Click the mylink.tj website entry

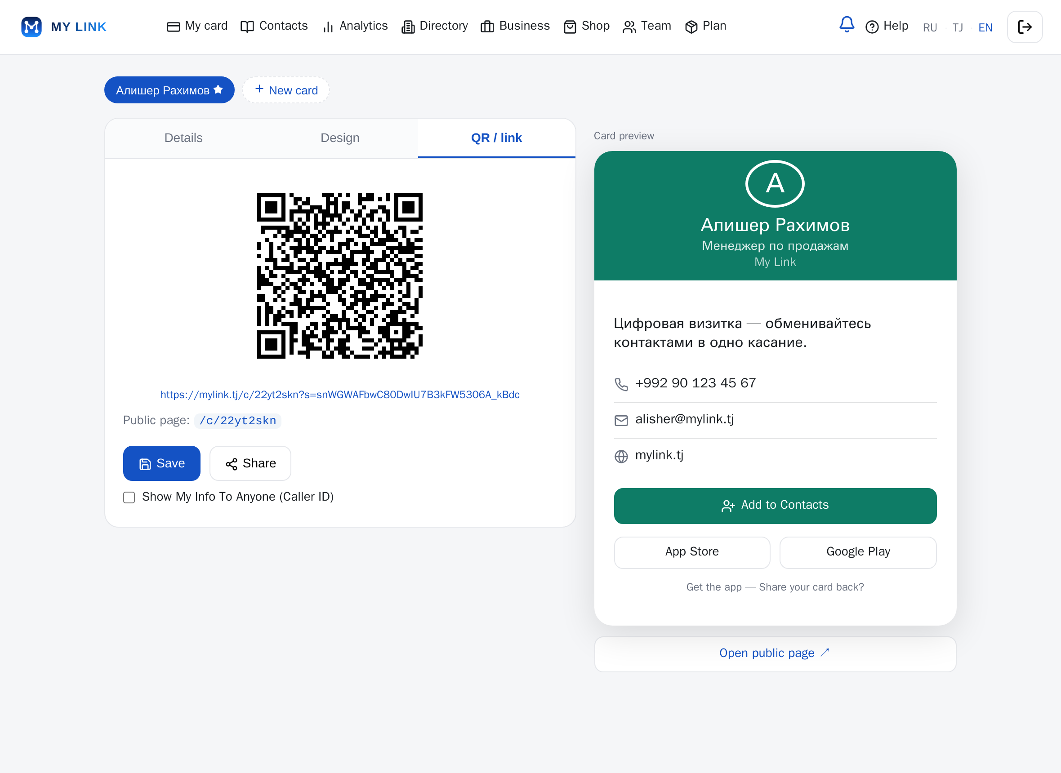click(x=660, y=455)
